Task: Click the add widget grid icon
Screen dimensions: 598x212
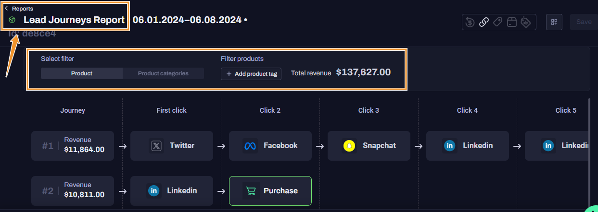Action: coord(554,22)
